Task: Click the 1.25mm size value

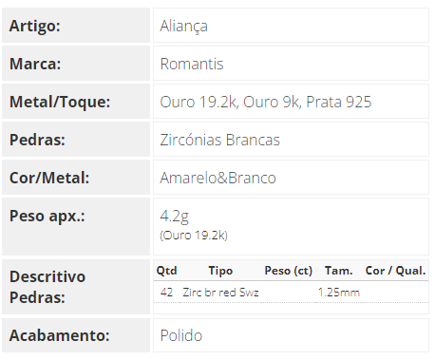Action: 339,293
